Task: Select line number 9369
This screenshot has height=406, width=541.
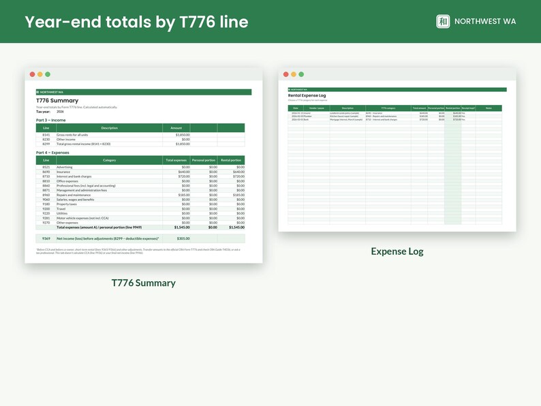Action: tap(46, 238)
